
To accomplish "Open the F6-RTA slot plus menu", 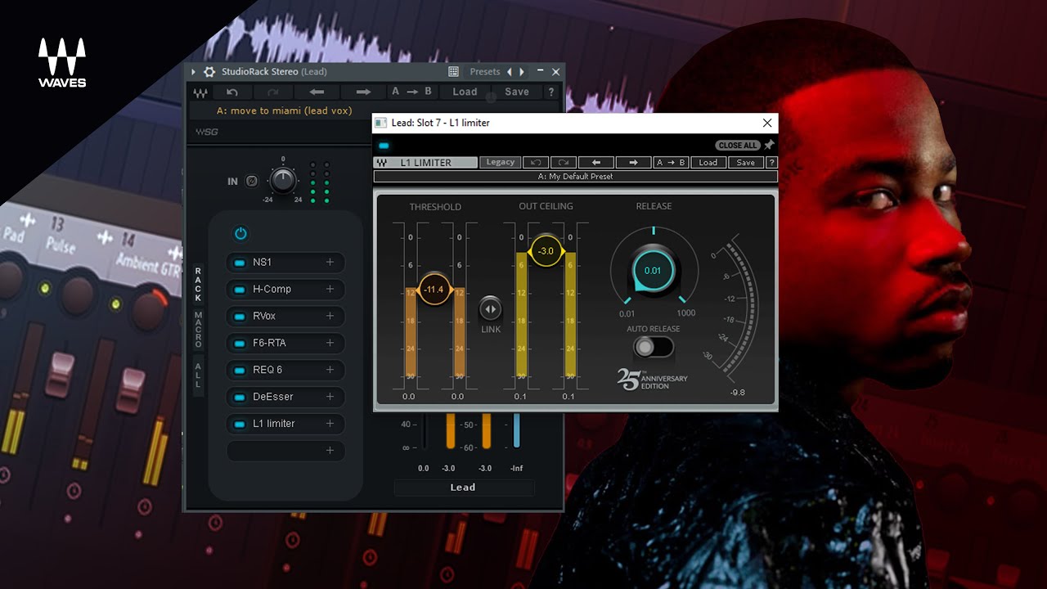I will pyautogui.click(x=330, y=343).
